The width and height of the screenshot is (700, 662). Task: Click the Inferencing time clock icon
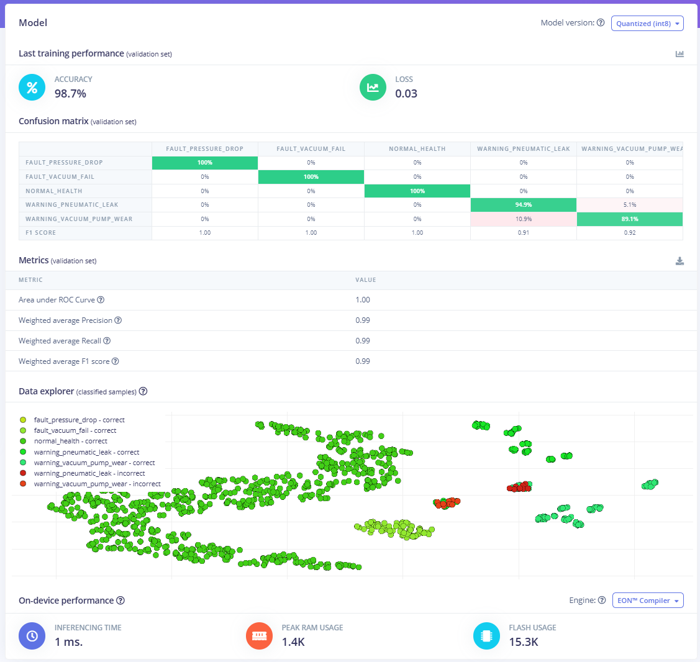pyautogui.click(x=32, y=636)
